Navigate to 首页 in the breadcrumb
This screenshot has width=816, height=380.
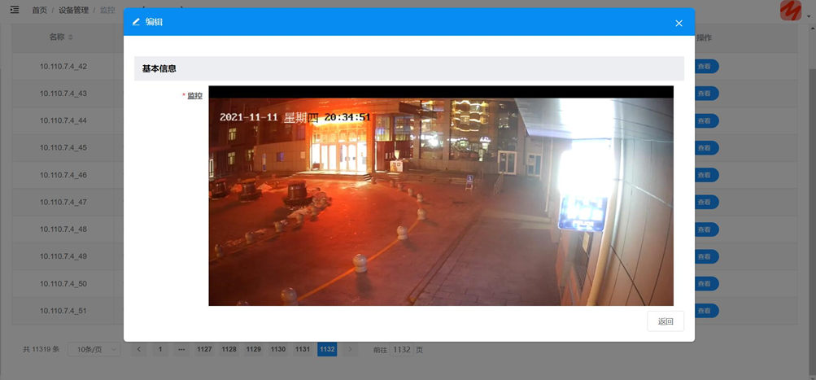tap(39, 10)
